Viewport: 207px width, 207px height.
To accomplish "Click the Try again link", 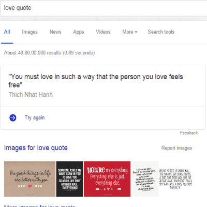I will (35, 117).
